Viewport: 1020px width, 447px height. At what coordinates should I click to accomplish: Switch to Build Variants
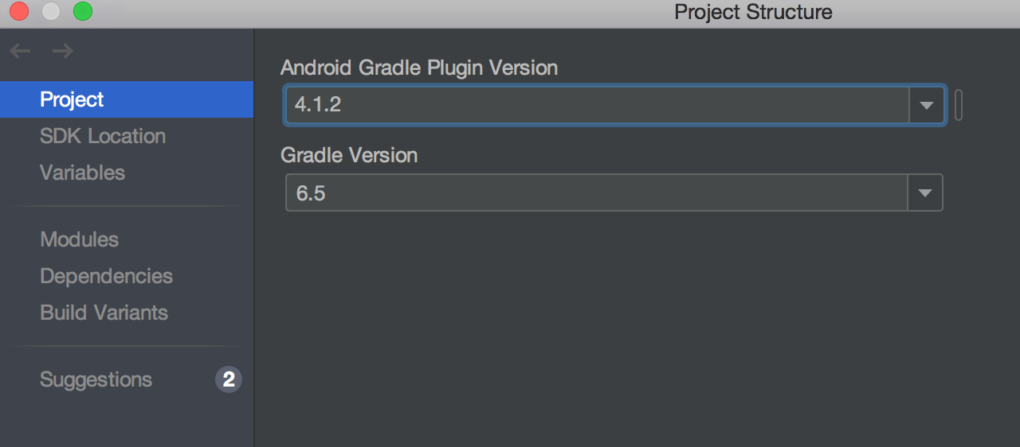[104, 313]
